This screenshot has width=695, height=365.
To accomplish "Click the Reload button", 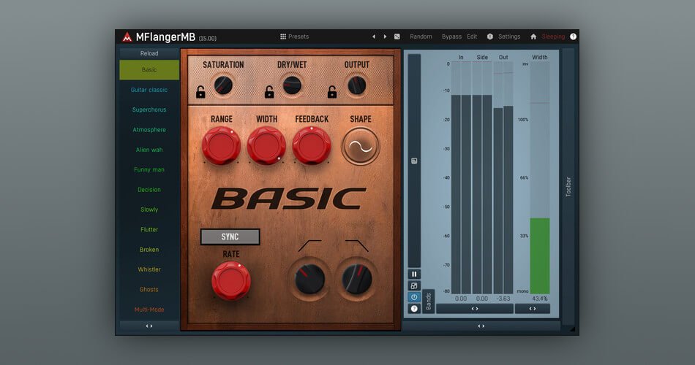I will 149,53.
